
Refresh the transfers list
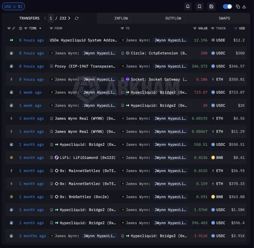tap(77, 18)
